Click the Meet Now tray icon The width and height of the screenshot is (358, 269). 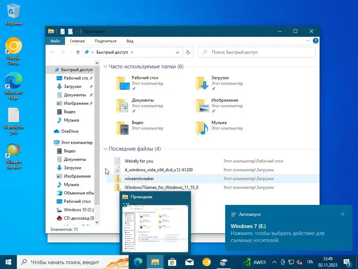[x=283, y=262]
